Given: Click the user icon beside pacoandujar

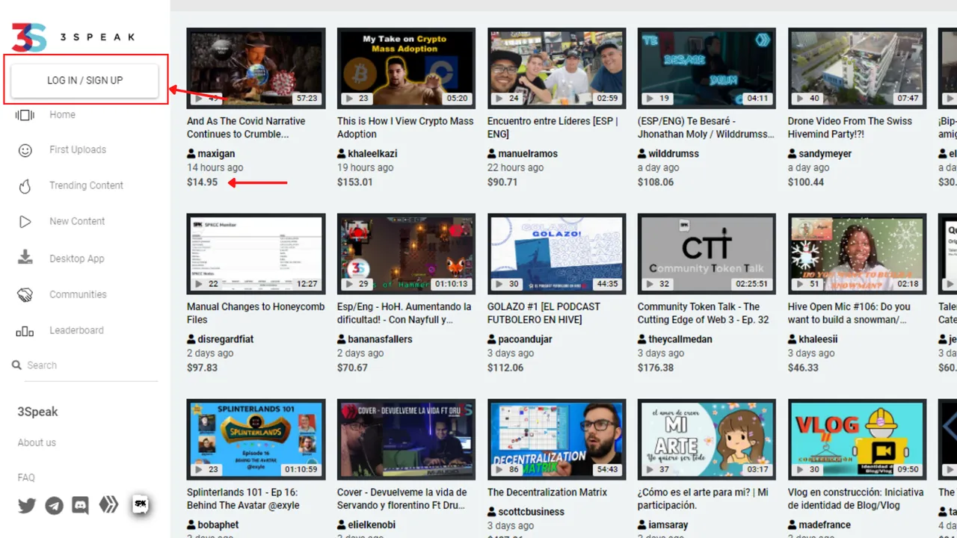Looking at the screenshot, I should tap(492, 339).
